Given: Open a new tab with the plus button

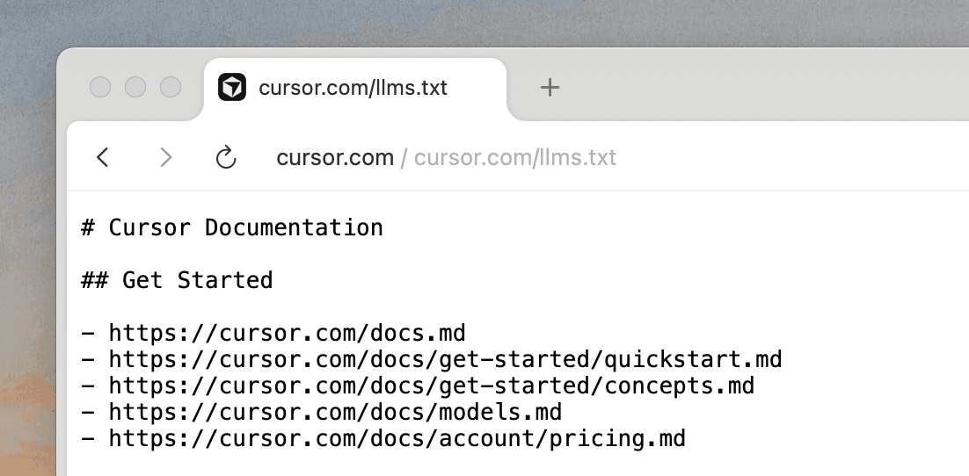Looking at the screenshot, I should coord(550,87).
